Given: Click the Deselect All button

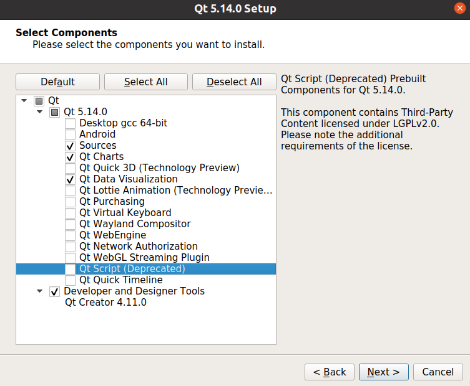Looking at the screenshot, I should point(234,82).
